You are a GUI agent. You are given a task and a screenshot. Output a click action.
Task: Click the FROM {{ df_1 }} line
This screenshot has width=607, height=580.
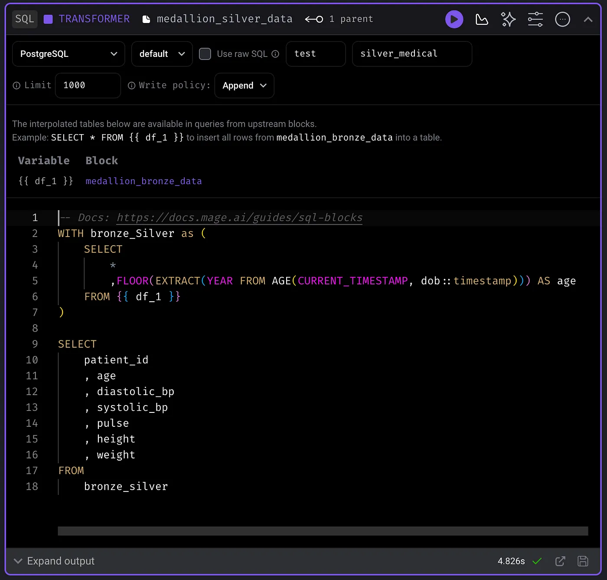tap(132, 297)
